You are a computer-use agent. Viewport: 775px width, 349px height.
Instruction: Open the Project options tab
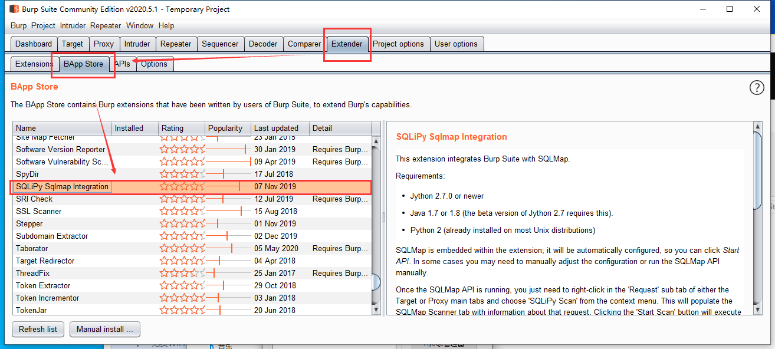398,44
